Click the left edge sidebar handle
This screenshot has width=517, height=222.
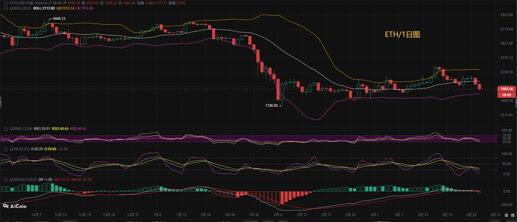[1, 102]
